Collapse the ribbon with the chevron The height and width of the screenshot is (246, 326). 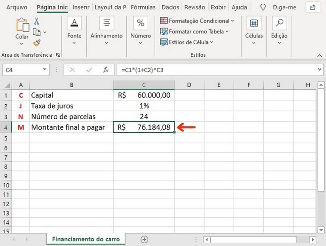coord(319,55)
